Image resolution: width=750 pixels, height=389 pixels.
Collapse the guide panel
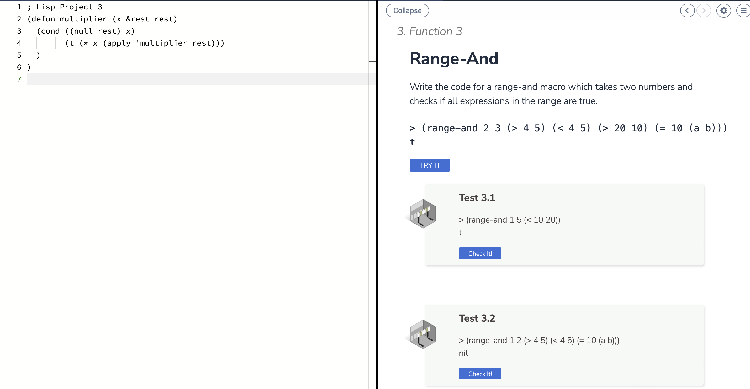(407, 10)
